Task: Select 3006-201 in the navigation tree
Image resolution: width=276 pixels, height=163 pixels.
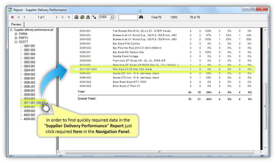Action: coord(29,86)
